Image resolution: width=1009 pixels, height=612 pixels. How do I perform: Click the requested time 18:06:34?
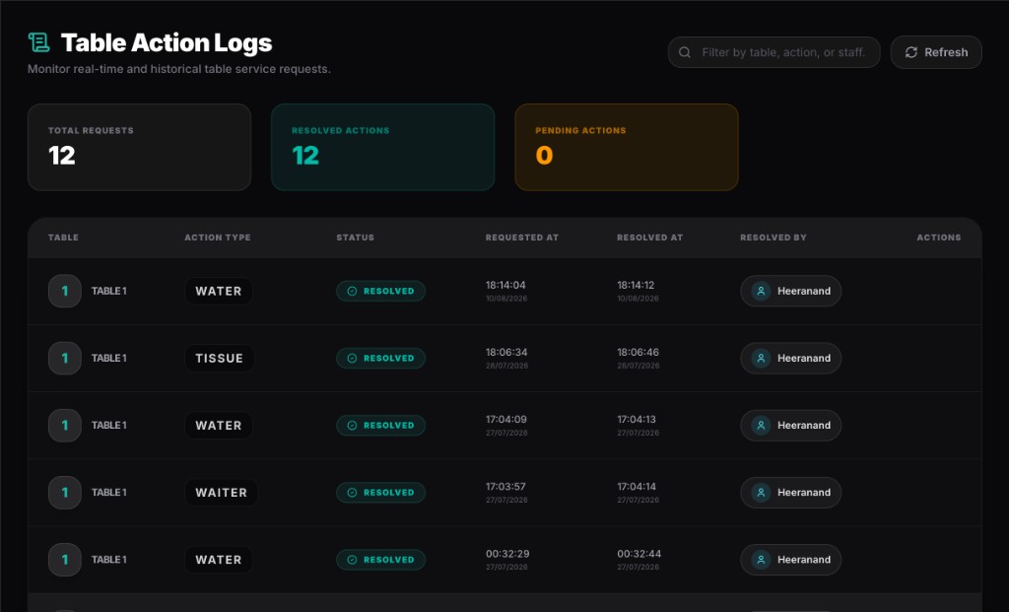pyautogui.click(x=506, y=352)
